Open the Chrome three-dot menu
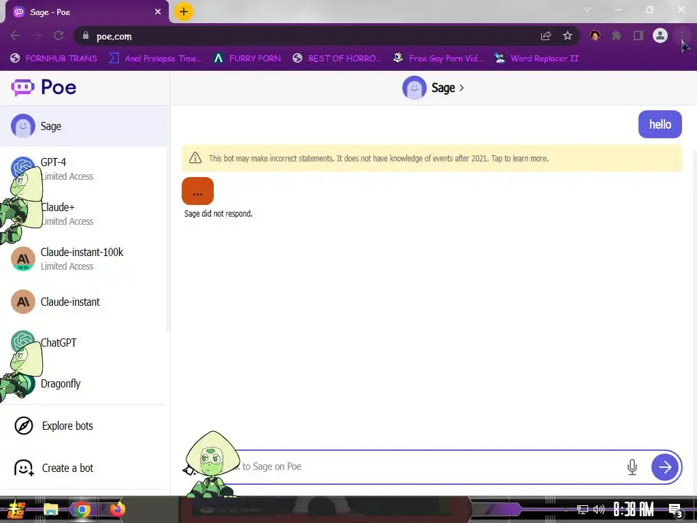This screenshot has width=697, height=523. [682, 35]
